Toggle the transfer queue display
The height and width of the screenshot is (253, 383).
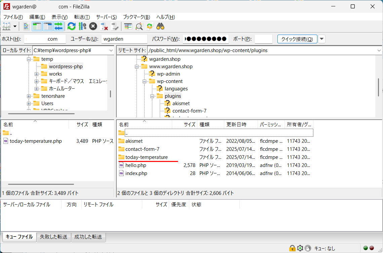tap(59, 26)
